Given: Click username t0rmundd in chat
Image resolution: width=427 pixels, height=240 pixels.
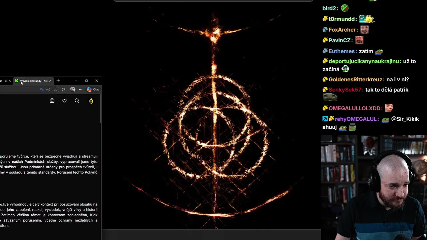Looking at the screenshot, I should (343, 19).
